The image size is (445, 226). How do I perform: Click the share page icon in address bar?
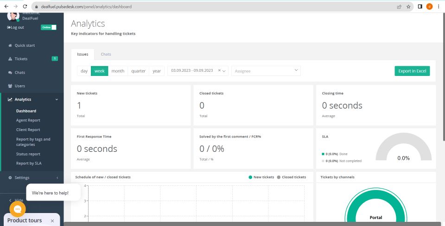(399, 6)
